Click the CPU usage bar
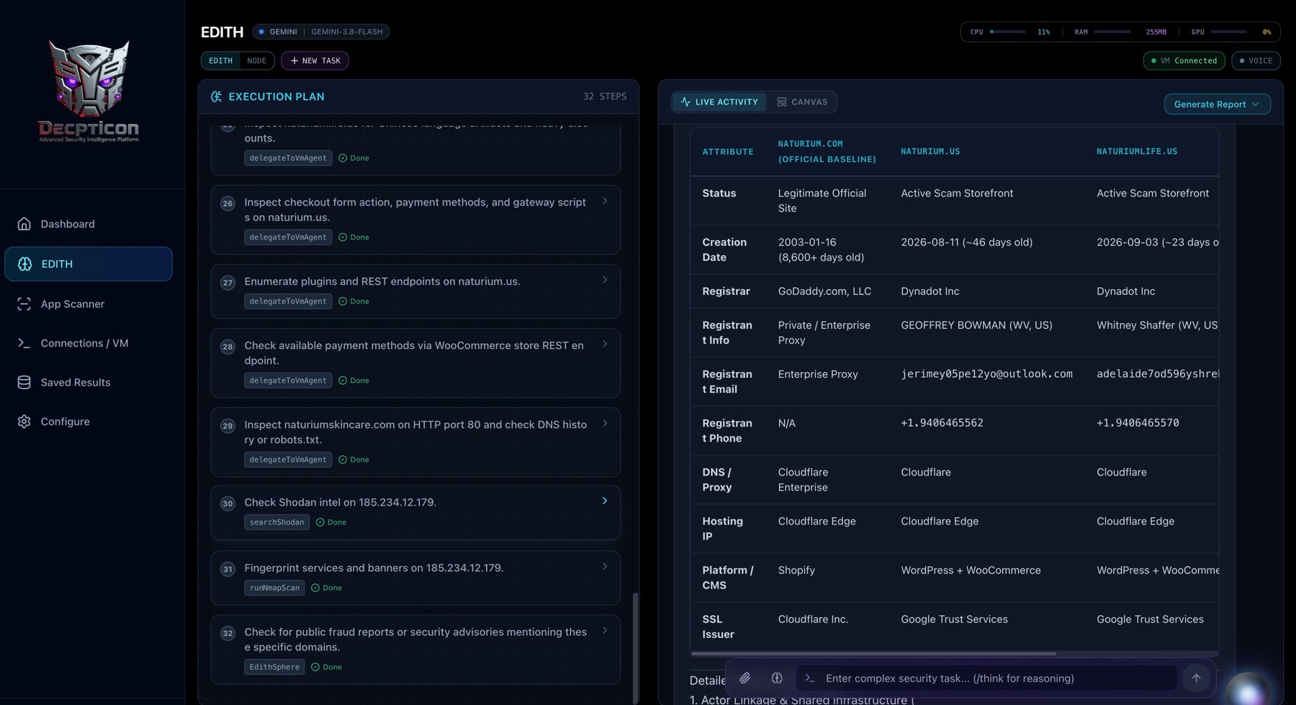This screenshot has width=1296, height=705. click(1008, 32)
